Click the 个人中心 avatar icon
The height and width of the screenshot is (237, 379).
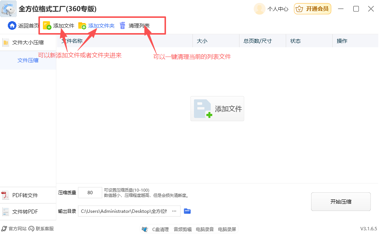pyautogui.click(x=259, y=9)
